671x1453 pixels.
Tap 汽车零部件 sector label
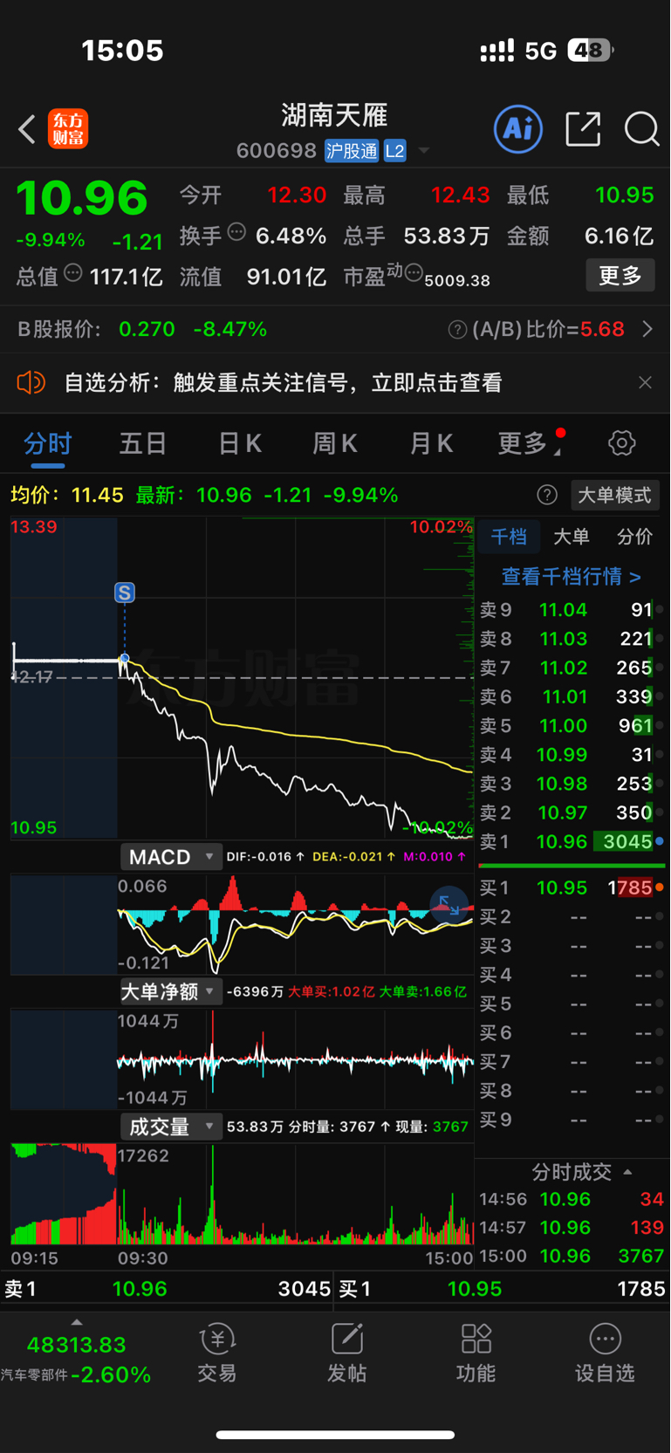34,1375
